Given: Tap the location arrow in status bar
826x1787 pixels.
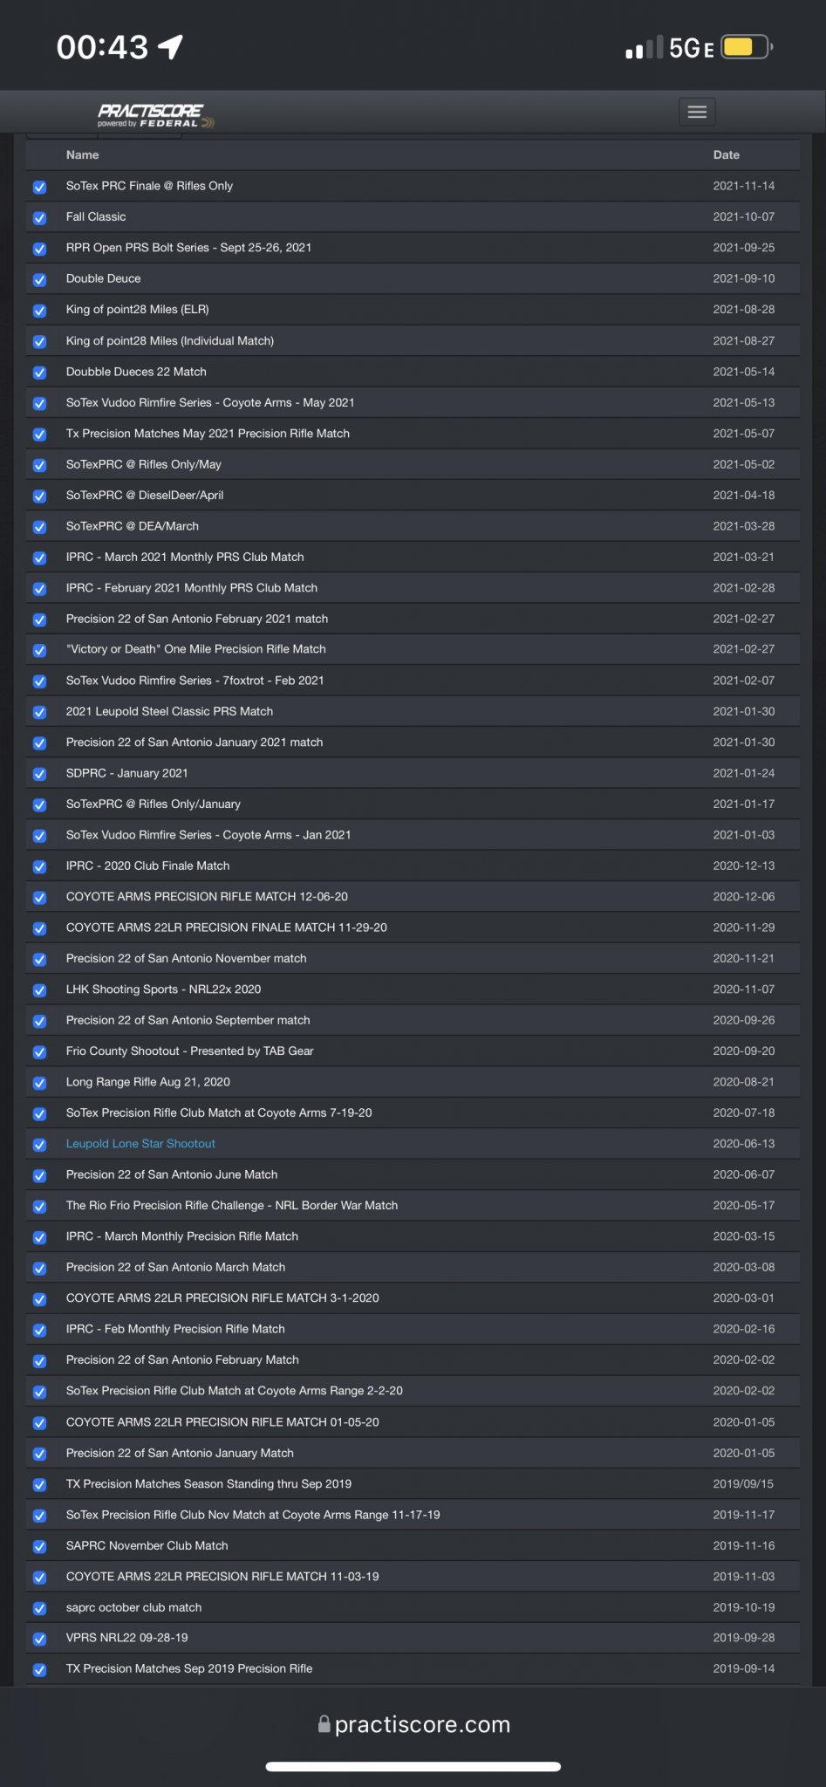Looking at the screenshot, I should point(170,47).
